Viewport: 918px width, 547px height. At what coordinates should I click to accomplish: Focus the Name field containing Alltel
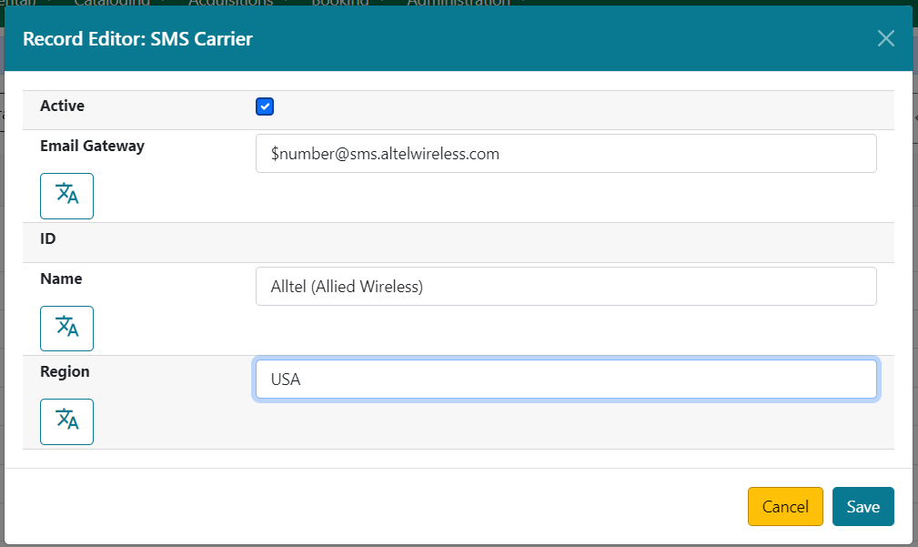coord(566,287)
